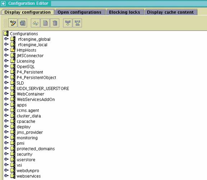Image resolution: width=207 pixels, height=180 pixels.
Task: Select the UDDI_SERVER_USERSTORE entry
Action: coord(43,88)
